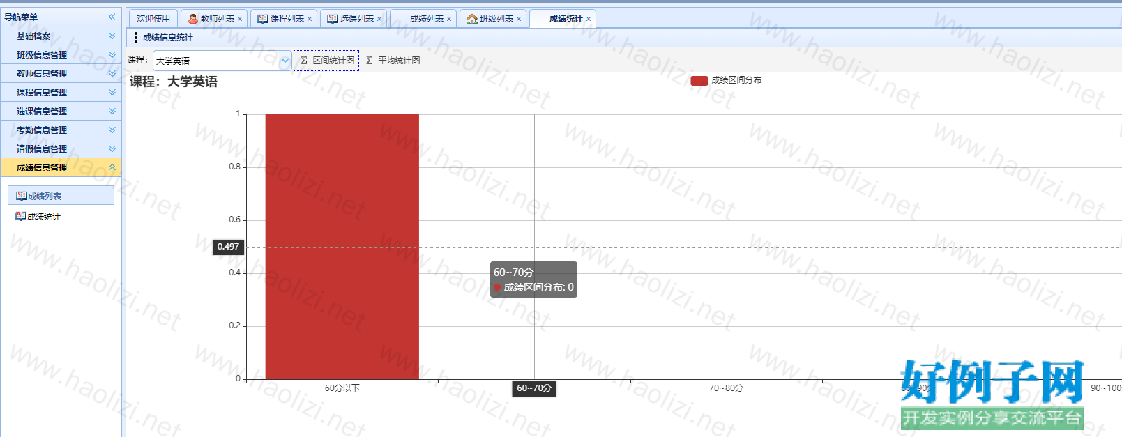Show the 区间统计图 chart
This screenshot has width=1122, height=437.
tap(326, 61)
